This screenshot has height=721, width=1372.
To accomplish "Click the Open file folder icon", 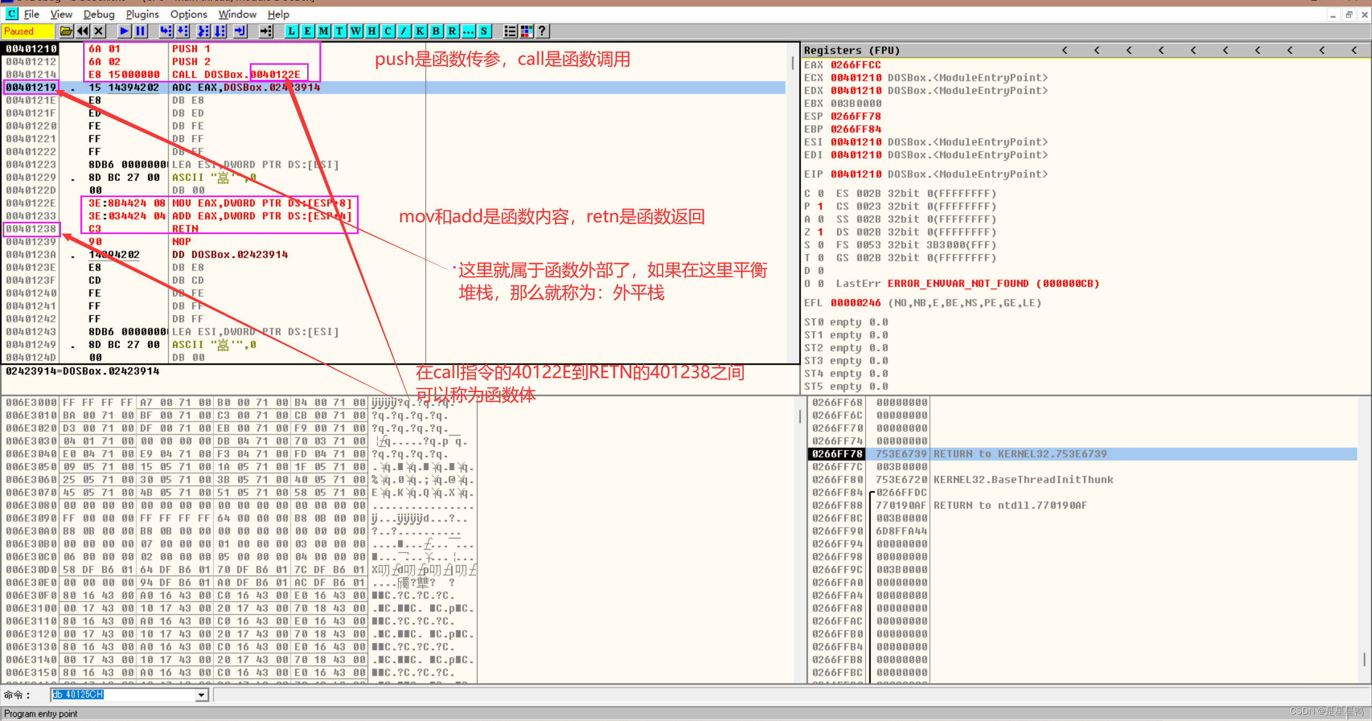I will 66,31.
